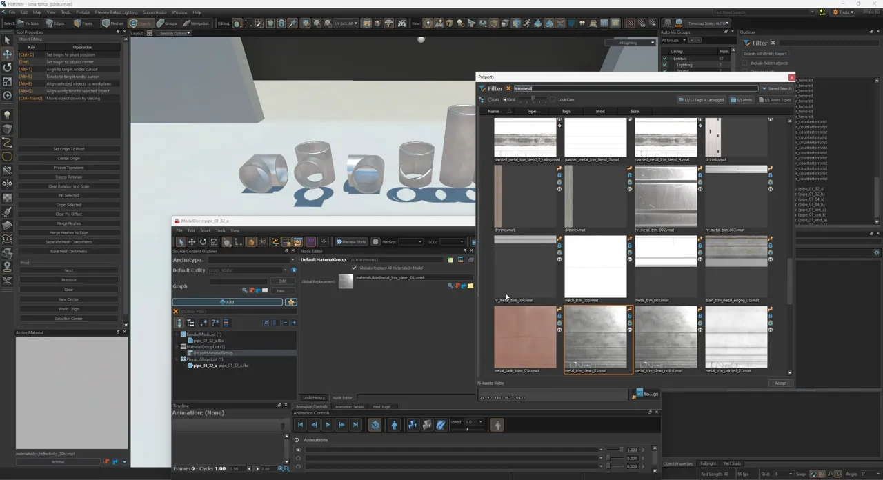Click the Merge Meshes button

(x=69, y=223)
